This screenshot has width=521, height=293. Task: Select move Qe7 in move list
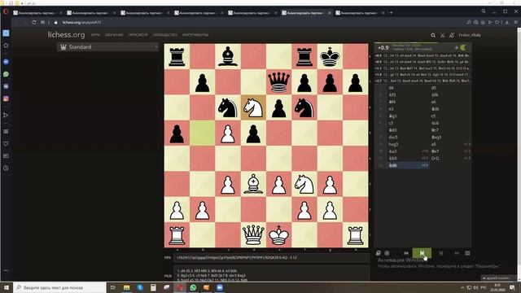(435, 151)
